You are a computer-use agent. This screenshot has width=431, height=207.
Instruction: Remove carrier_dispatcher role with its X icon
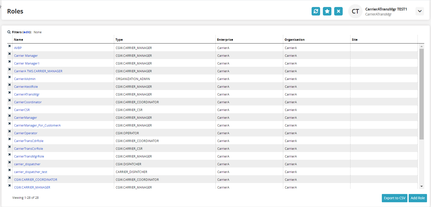(x=10, y=162)
